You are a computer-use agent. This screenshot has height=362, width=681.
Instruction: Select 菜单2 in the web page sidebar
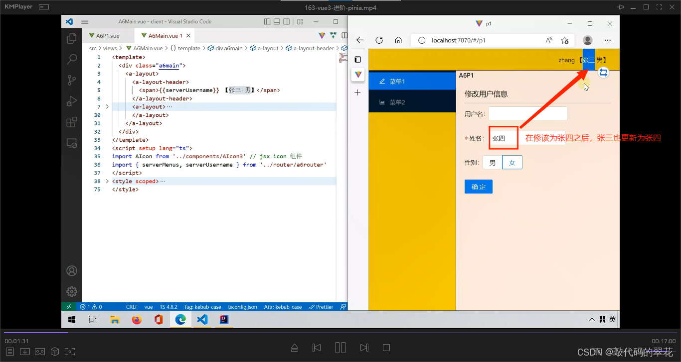pos(412,102)
